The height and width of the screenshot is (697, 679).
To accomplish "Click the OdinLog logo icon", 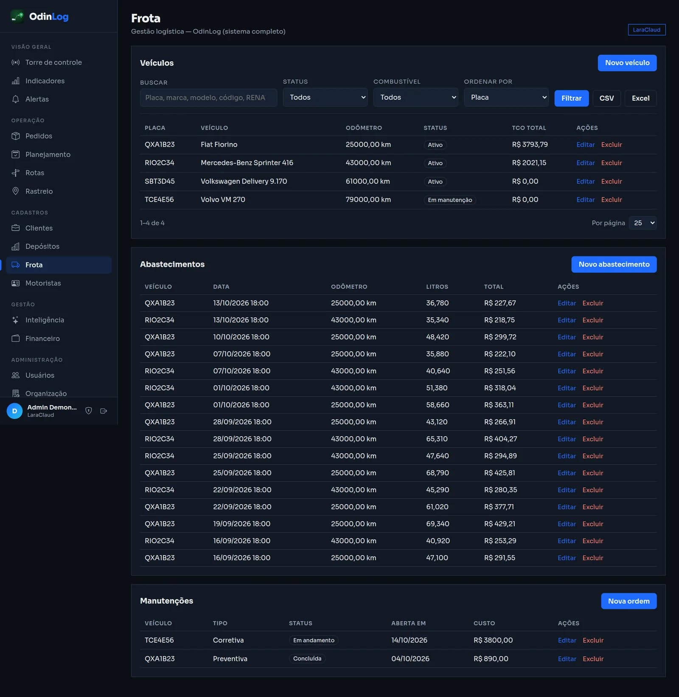I will click(x=17, y=17).
